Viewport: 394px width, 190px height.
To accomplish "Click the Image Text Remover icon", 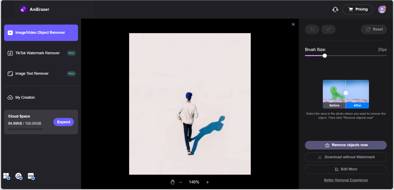I will pos(10,74).
